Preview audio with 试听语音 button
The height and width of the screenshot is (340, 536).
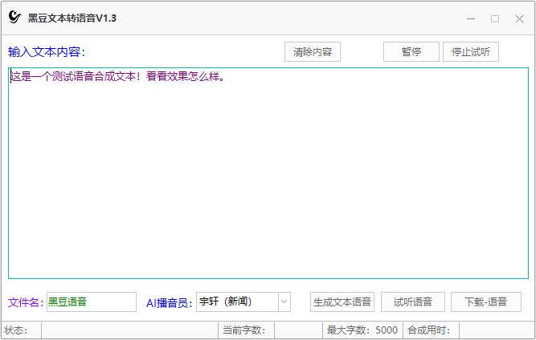tap(413, 302)
